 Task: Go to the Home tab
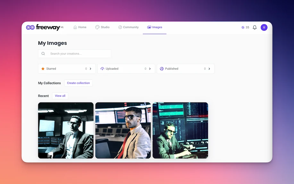point(80,27)
